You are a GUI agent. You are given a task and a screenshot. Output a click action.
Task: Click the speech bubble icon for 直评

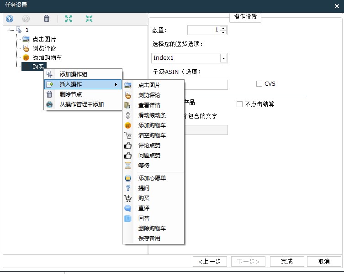(x=128, y=208)
